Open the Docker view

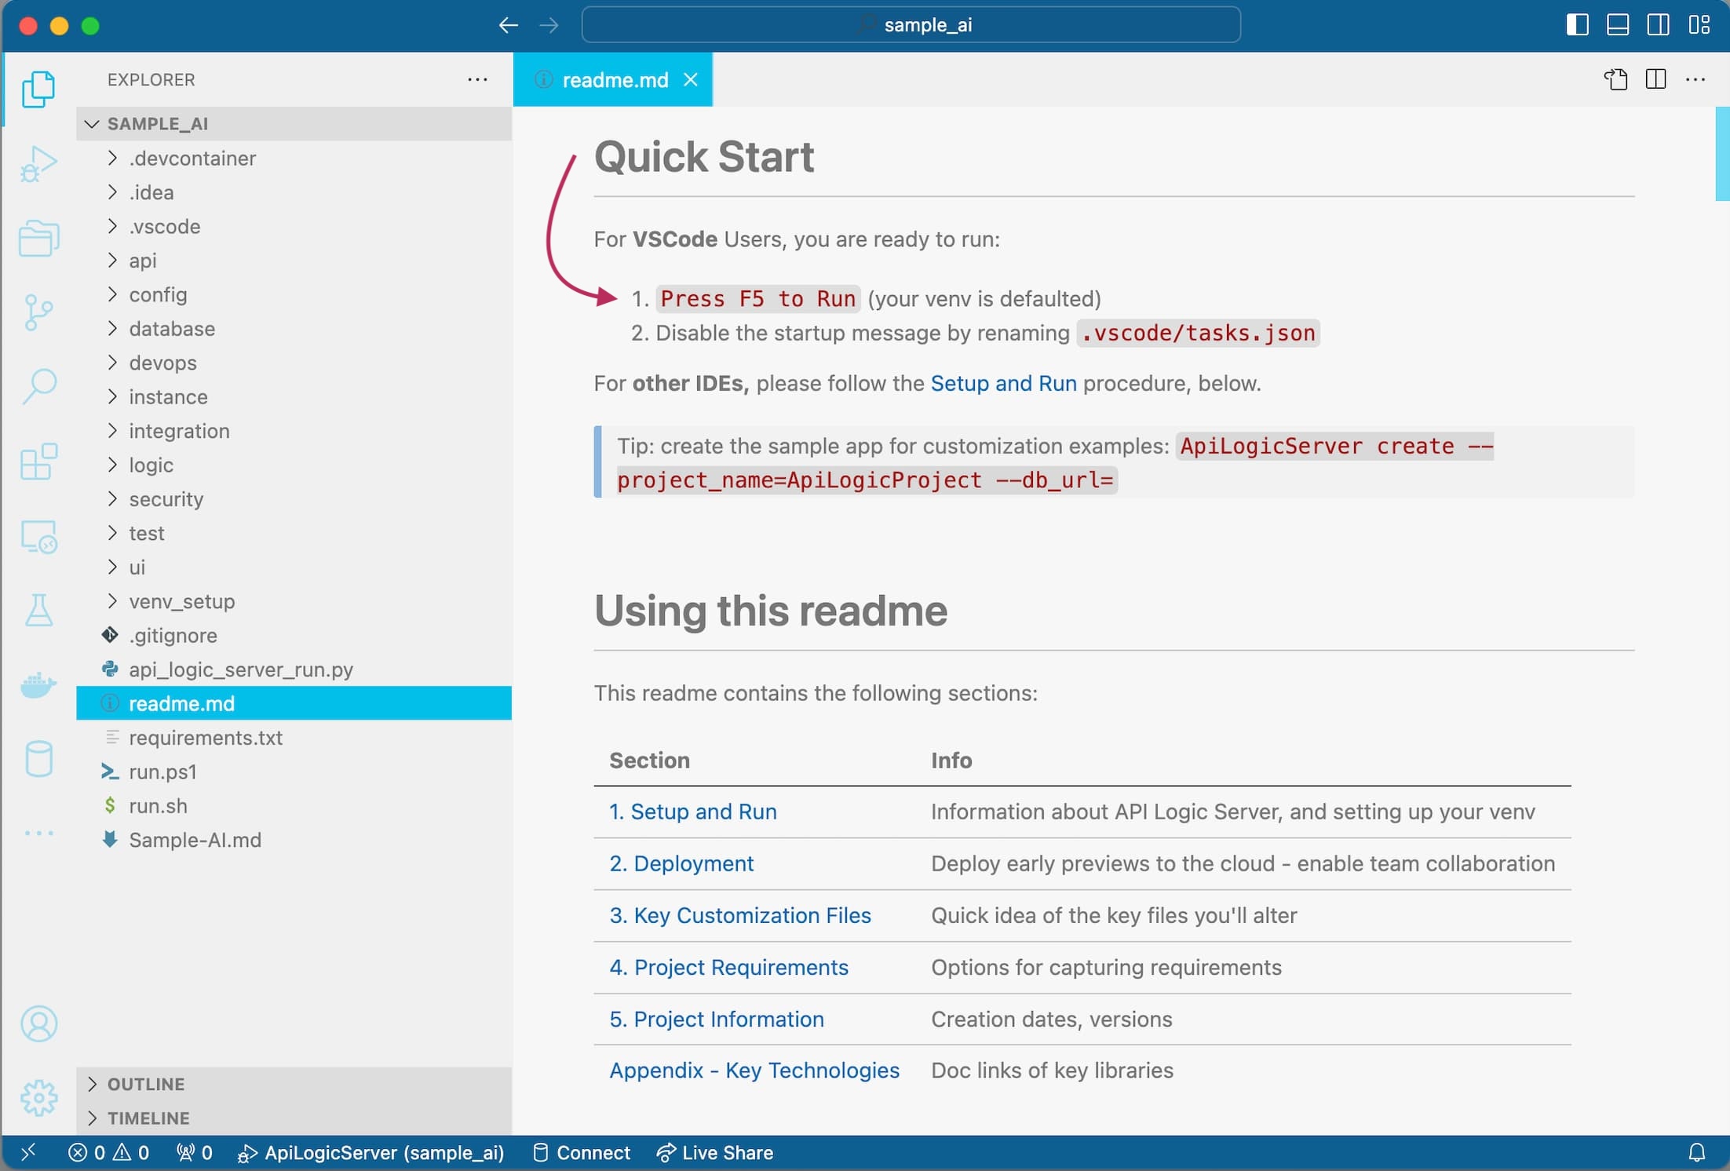tap(38, 684)
